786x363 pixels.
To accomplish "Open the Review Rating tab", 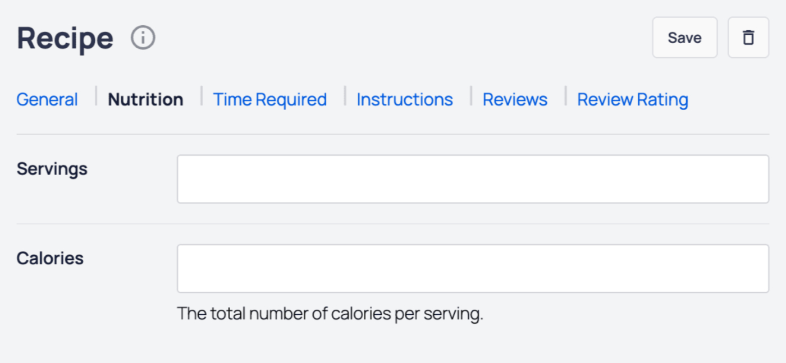I will click(632, 99).
